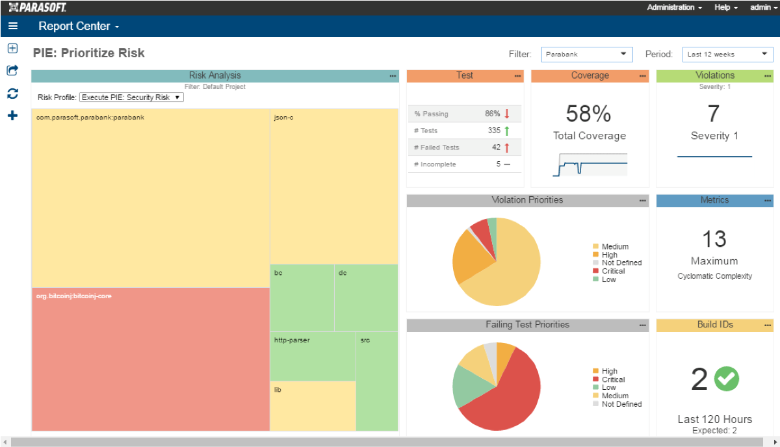The height and width of the screenshot is (447, 780).
Task: Click High legend swatch in Violation Priorities
Action: [x=595, y=255]
